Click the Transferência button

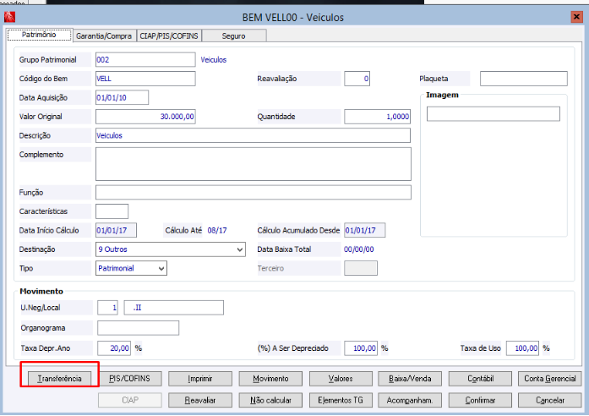tap(59, 379)
